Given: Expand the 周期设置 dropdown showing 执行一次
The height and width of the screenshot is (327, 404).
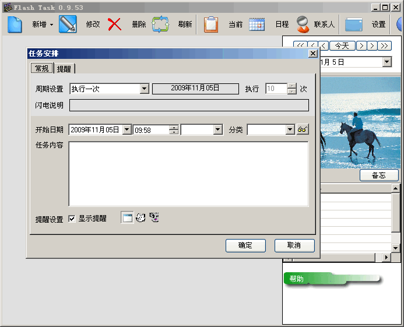Looking at the screenshot, I should point(145,89).
